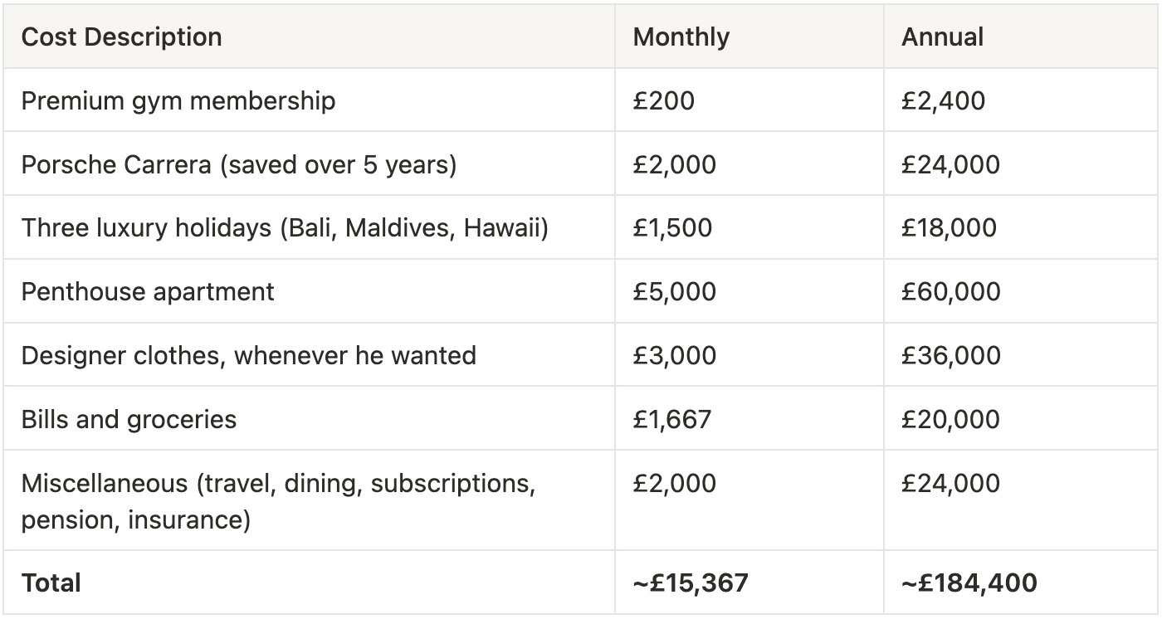Click the £36,000 annual clothes cell
This screenshot has height=624, width=1162.
click(1020, 355)
